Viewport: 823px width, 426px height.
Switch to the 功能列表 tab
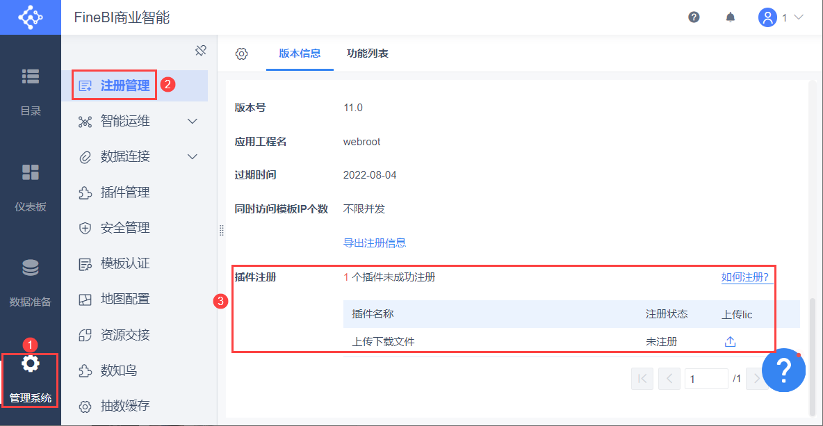(x=367, y=54)
